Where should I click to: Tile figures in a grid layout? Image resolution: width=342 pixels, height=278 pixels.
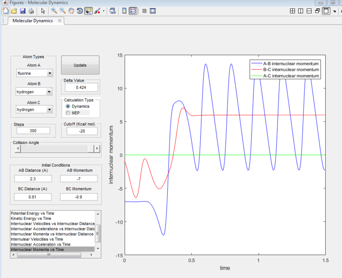(292, 11)
